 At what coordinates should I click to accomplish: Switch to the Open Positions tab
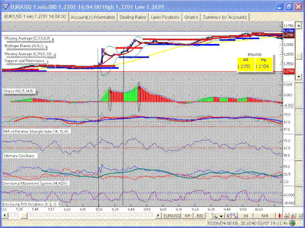coord(164,17)
